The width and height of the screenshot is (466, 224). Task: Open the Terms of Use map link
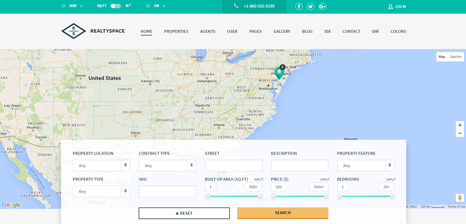tap(456, 206)
